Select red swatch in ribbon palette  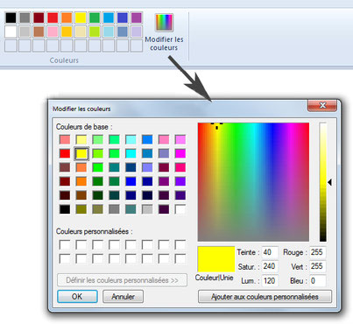pos(53,18)
